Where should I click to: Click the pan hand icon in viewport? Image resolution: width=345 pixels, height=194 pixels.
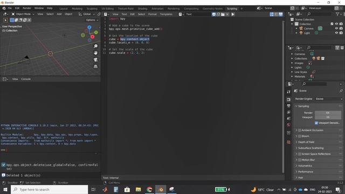pos(95,53)
